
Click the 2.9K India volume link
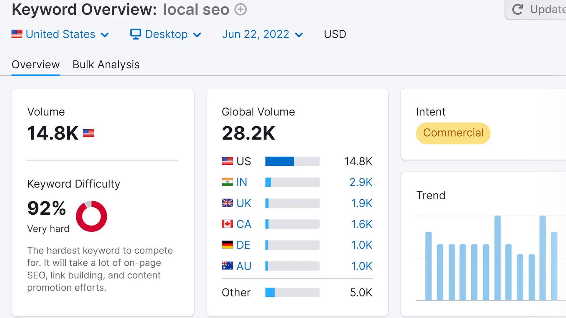(361, 182)
